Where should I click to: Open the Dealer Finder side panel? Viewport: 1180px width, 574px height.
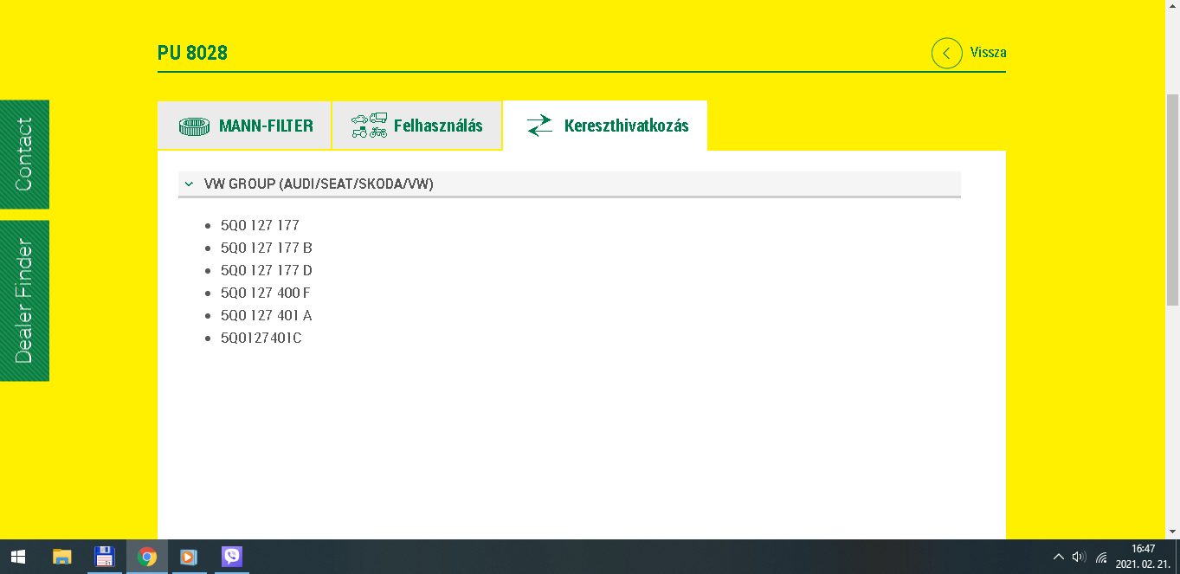[x=24, y=300]
